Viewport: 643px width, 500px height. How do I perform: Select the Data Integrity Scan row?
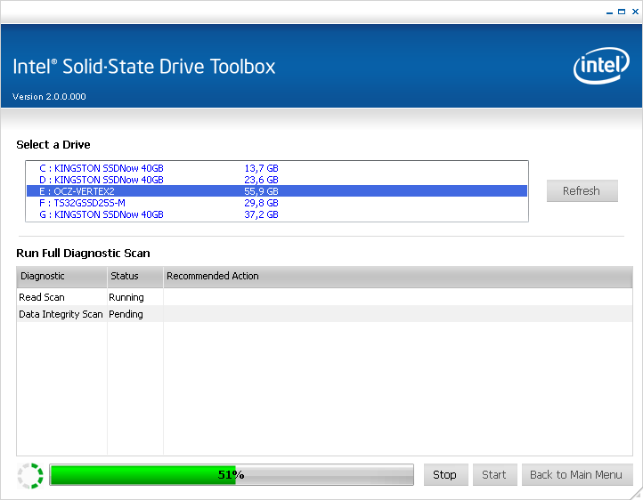pos(61,314)
